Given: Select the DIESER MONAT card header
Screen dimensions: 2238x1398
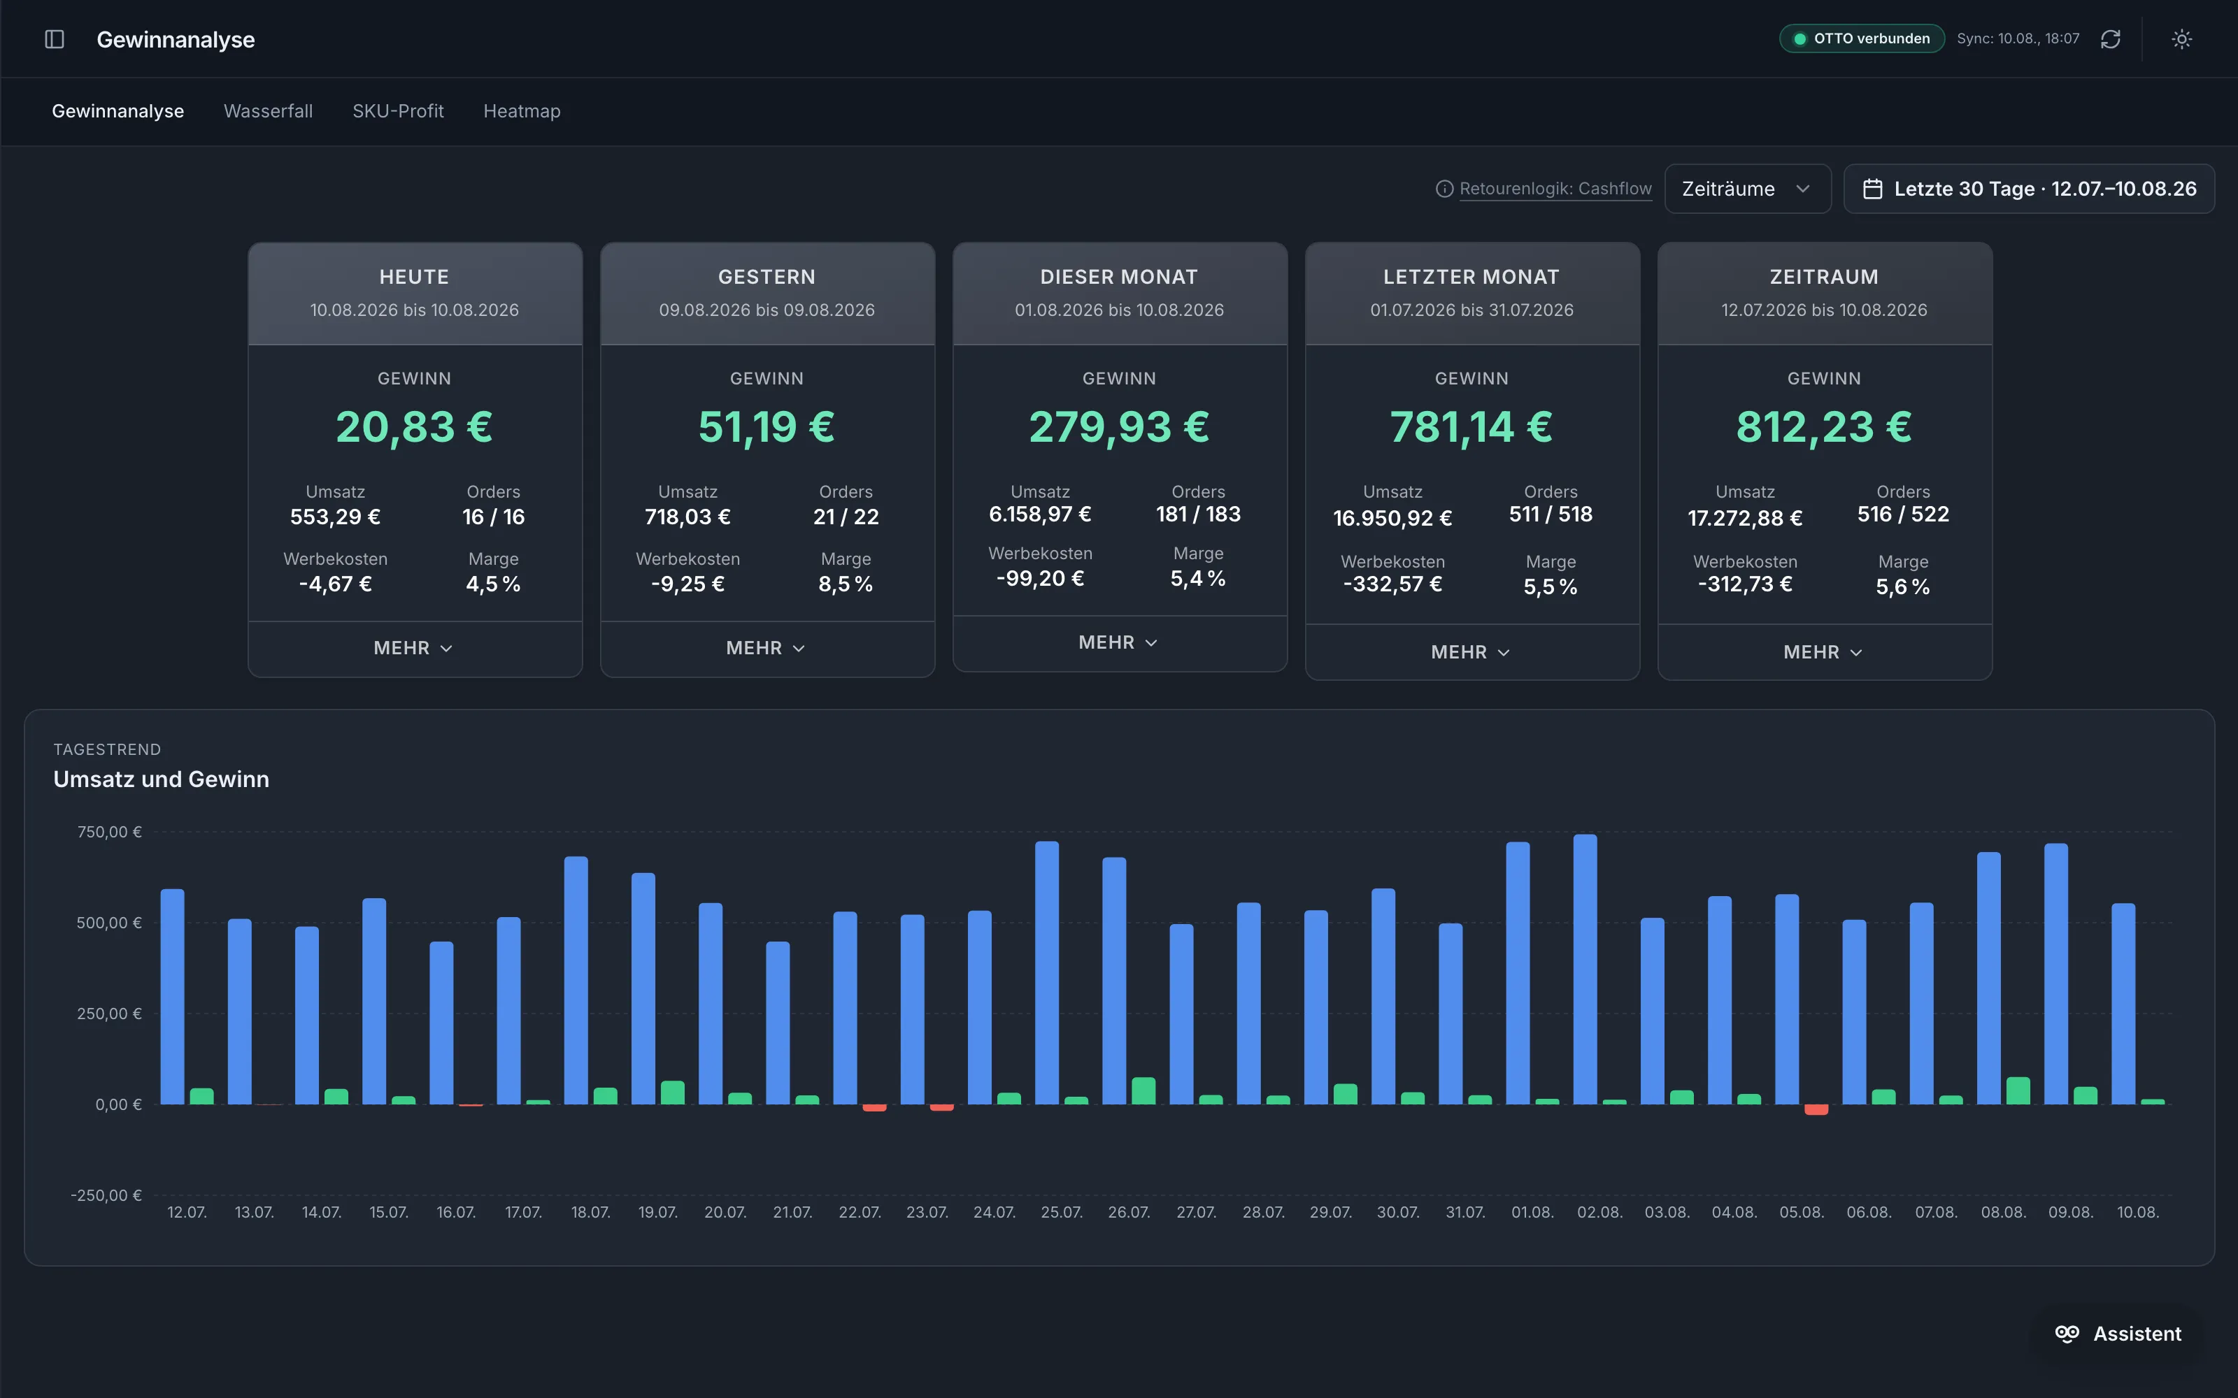Looking at the screenshot, I should click(1119, 294).
